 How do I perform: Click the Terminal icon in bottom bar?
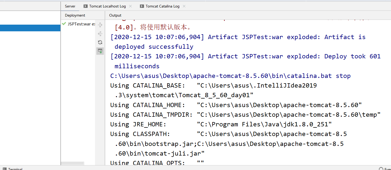4,169
